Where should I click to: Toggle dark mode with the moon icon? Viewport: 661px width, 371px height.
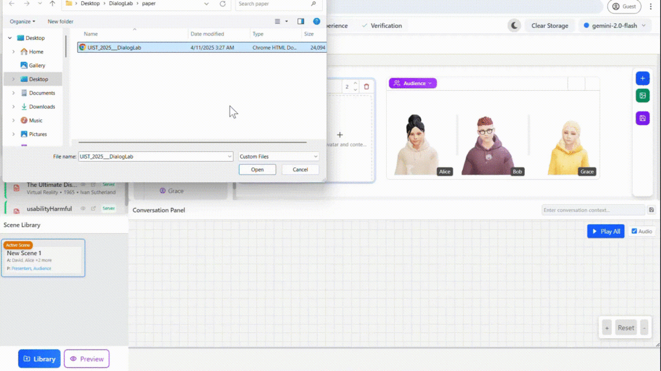[514, 26]
